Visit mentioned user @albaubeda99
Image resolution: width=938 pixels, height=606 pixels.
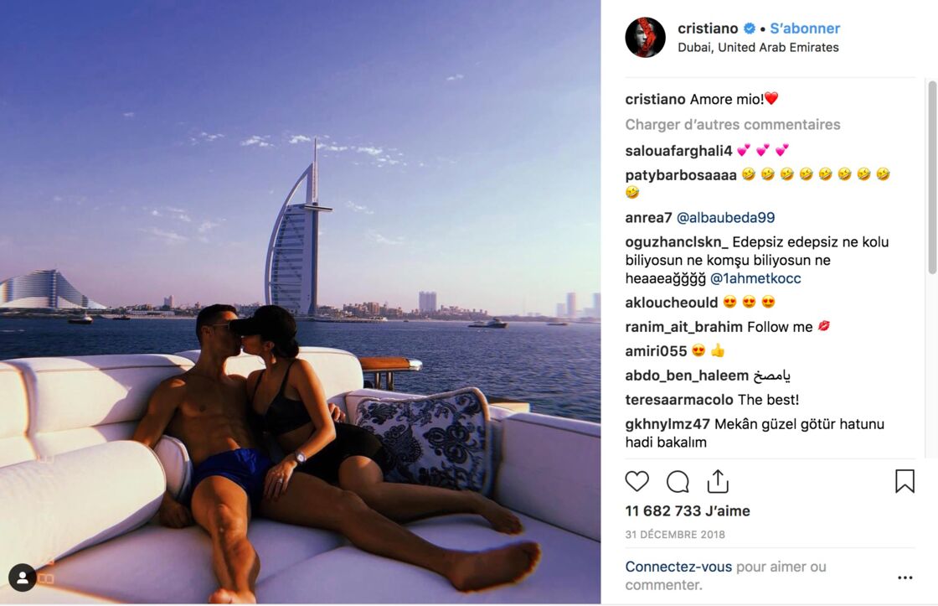(x=725, y=217)
